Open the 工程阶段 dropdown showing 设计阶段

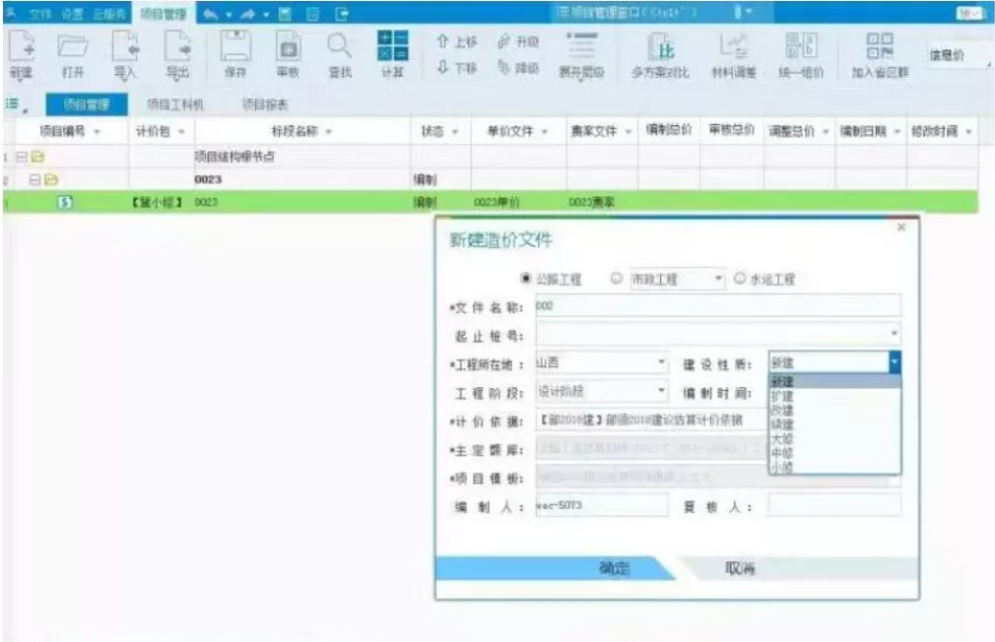pos(601,391)
